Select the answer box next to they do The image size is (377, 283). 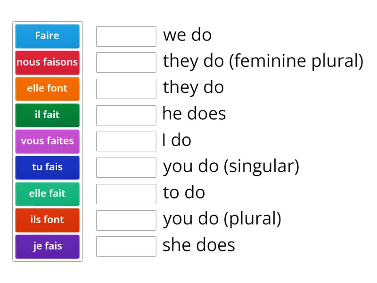pos(126,88)
